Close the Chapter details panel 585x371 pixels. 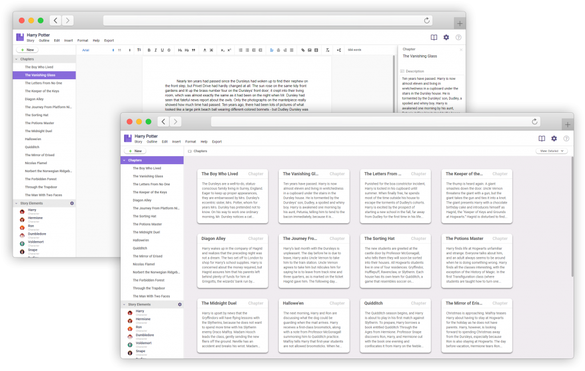tap(461, 50)
